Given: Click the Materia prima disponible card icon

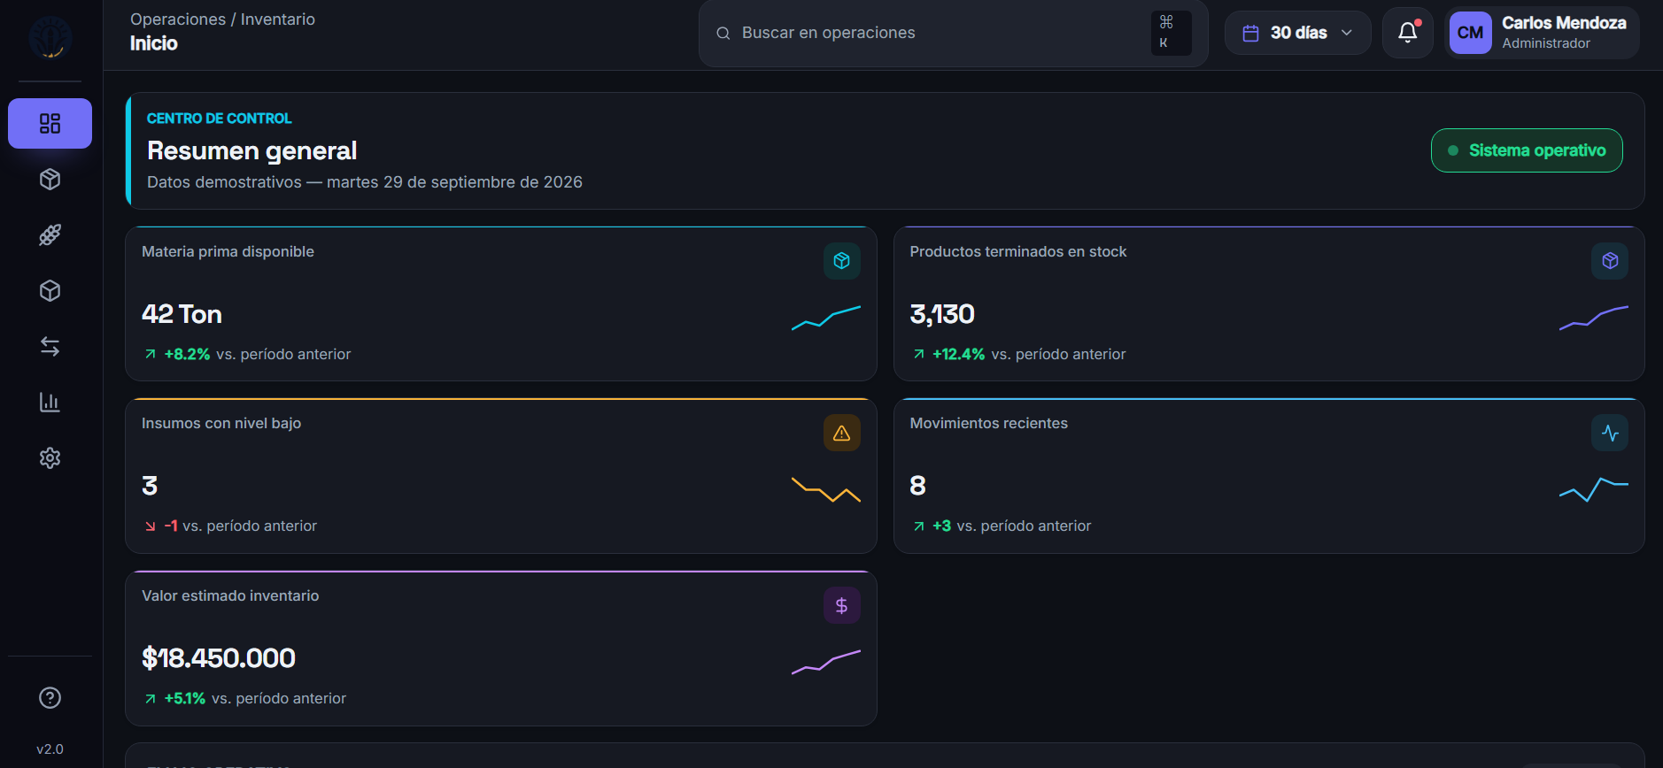Looking at the screenshot, I should [x=841, y=261].
